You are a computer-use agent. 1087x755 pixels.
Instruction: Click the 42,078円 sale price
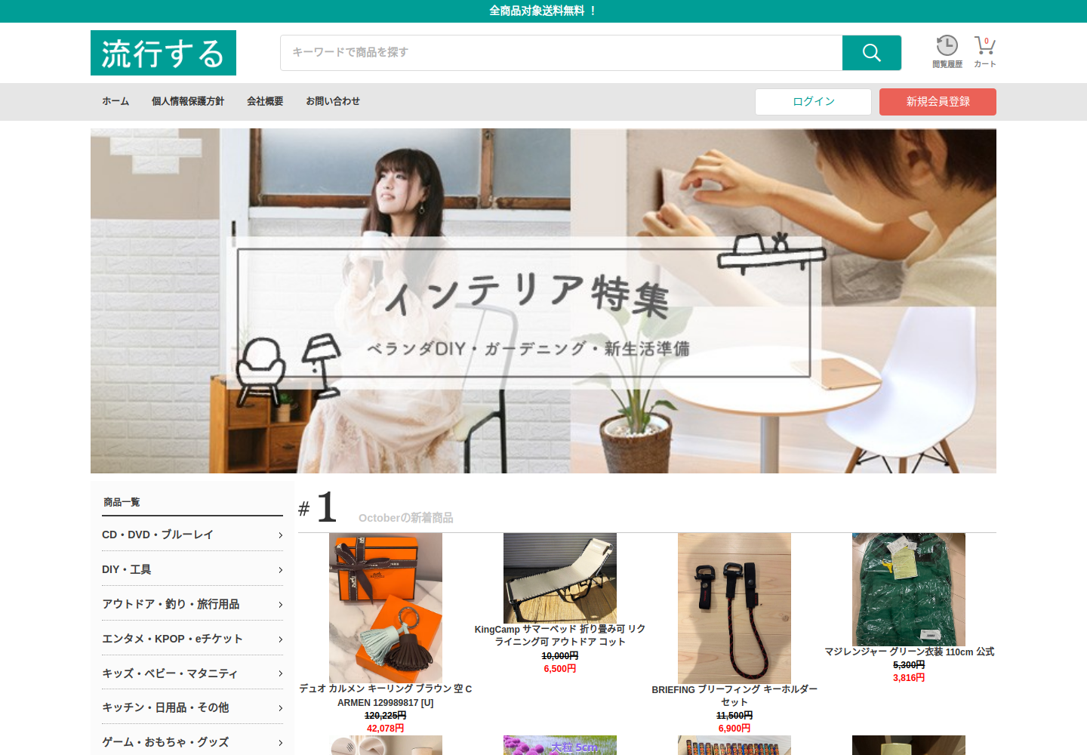pos(386,729)
